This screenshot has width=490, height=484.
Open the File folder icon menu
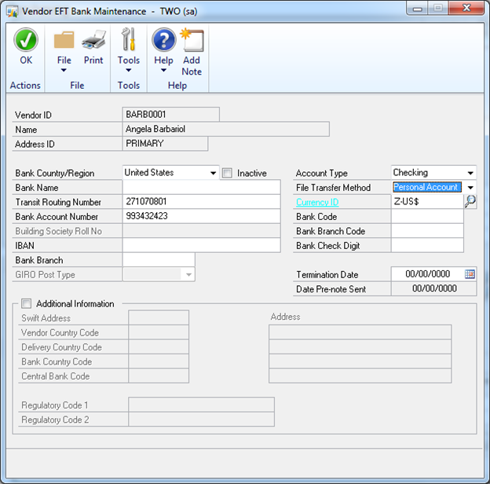(64, 39)
